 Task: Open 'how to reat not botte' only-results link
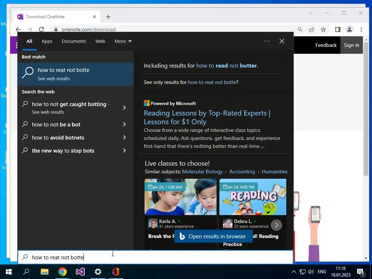[212, 82]
